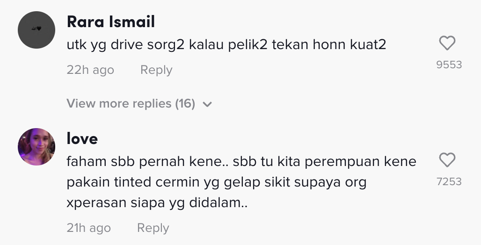481x245 pixels.
Task: Reply to Rara Ismail's comment
Action: tap(156, 70)
